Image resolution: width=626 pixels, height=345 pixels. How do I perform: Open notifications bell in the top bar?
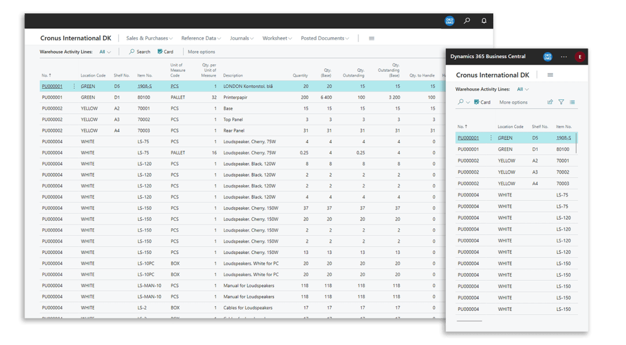coord(483,21)
